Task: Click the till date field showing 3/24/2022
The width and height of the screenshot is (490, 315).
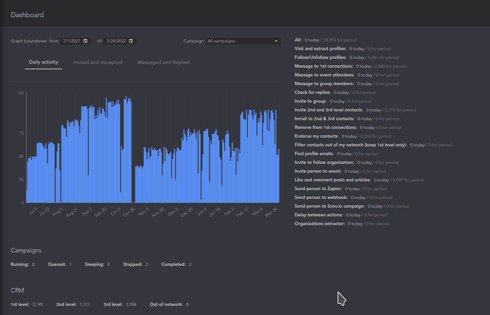Action: point(120,41)
